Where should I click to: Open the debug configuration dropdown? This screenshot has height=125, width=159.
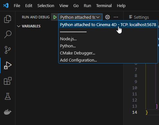[x=80, y=17]
